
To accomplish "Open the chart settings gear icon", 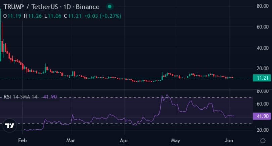I will [263, 140].
